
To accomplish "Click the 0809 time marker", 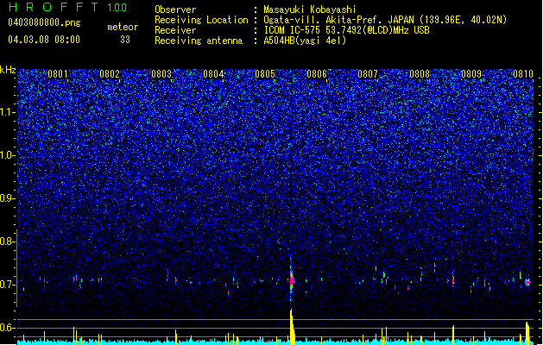I will 471,74.
